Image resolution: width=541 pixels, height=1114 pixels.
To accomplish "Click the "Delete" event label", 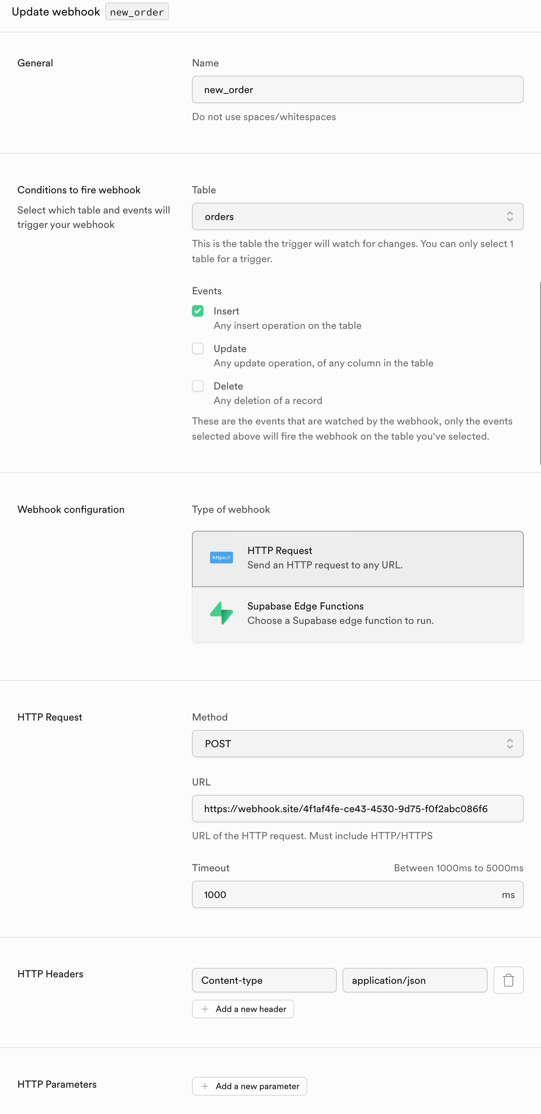I will (228, 386).
